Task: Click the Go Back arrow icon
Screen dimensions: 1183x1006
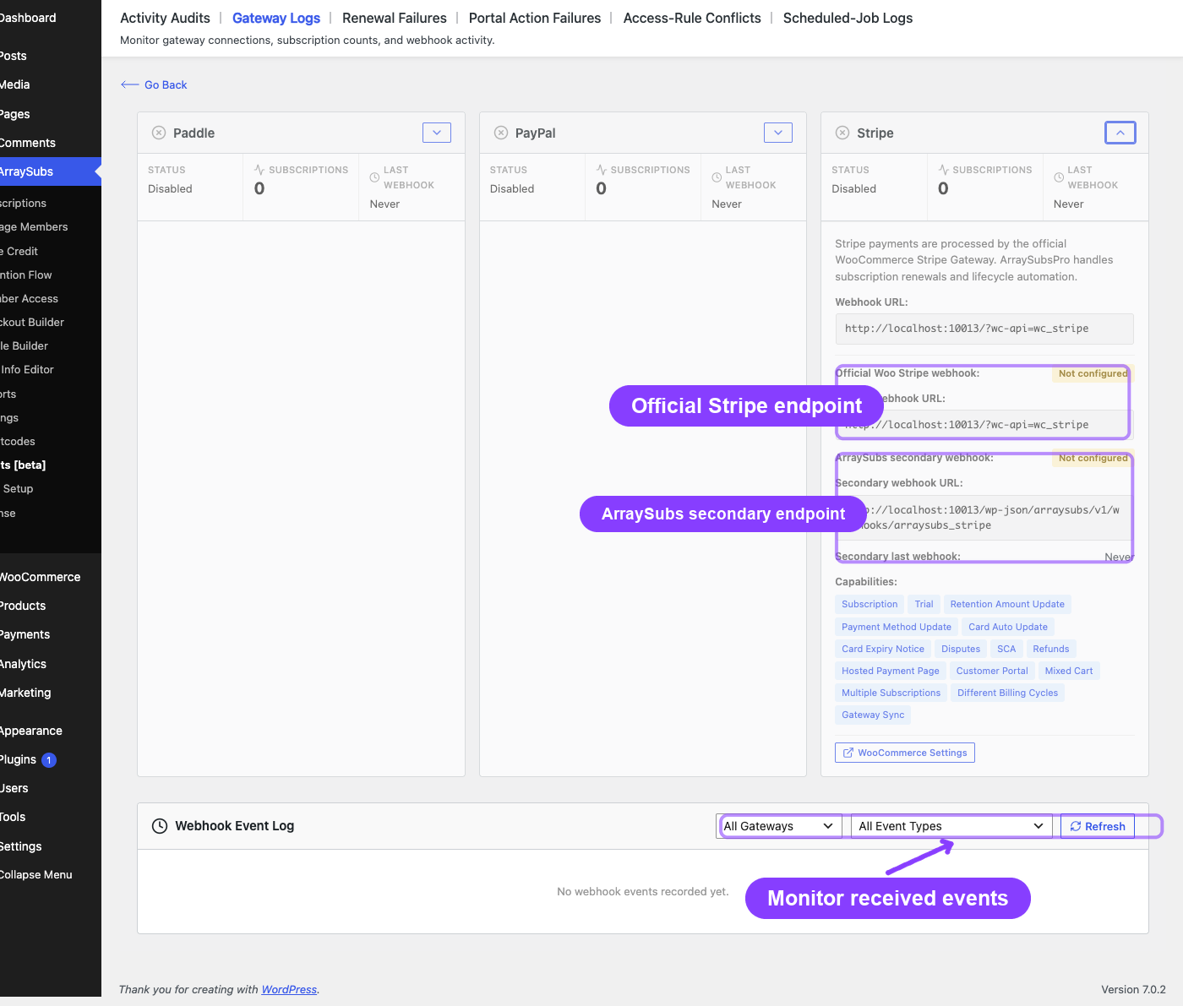Action: pos(129,84)
